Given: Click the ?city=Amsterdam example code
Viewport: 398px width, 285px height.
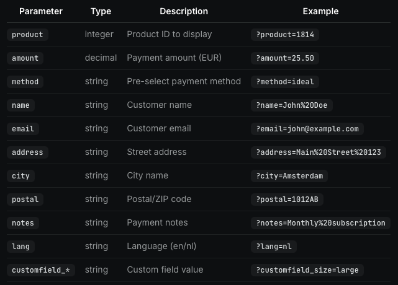Looking at the screenshot, I should click(289, 176).
